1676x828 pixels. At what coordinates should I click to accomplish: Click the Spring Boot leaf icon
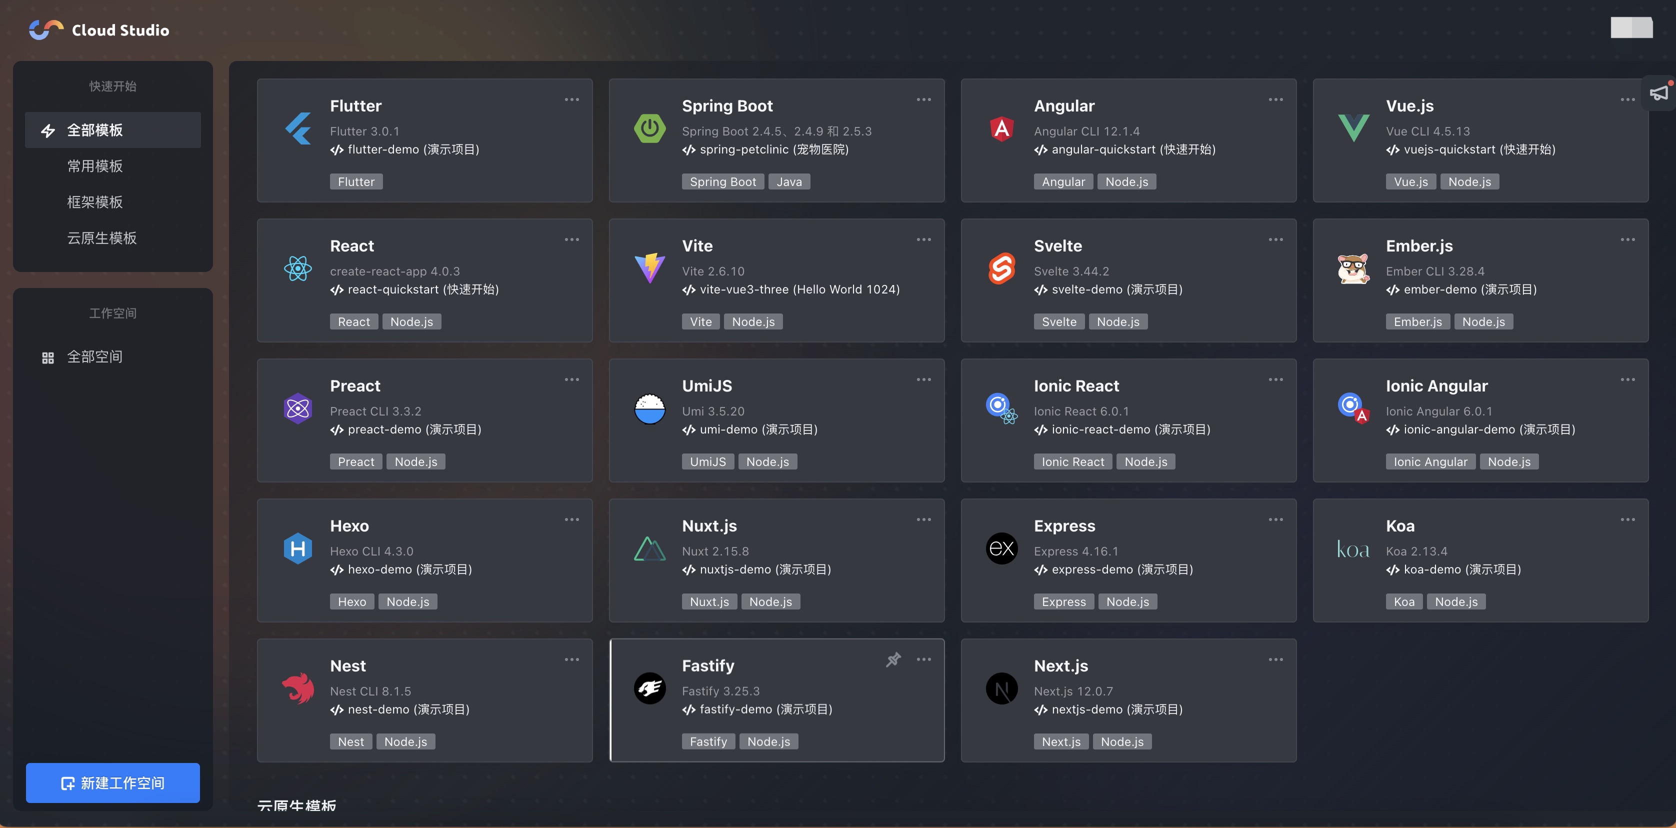[649, 128]
